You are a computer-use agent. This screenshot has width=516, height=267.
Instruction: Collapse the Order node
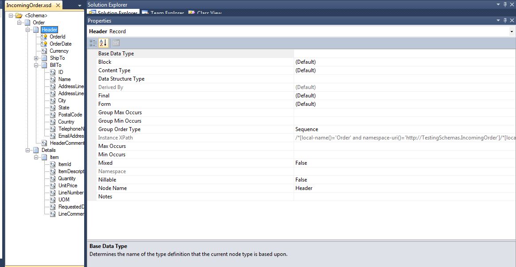(19, 23)
